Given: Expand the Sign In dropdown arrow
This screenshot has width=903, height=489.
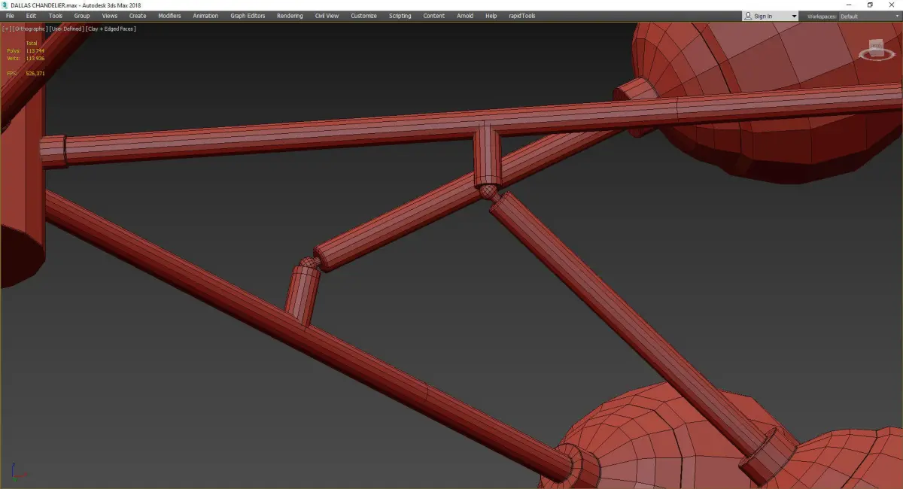Looking at the screenshot, I should 794,17.
